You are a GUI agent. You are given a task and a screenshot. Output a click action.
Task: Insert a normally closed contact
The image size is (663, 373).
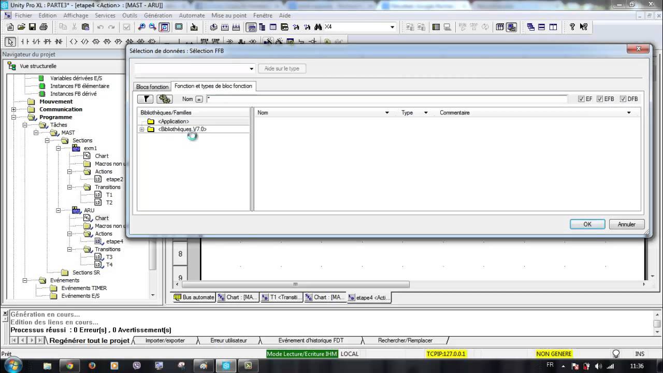(x=36, y=41)
